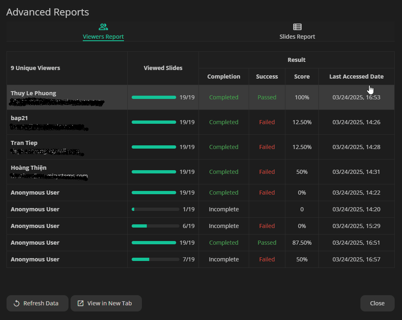402x320 pixels.
Task: Click the Score column header
Action: (x=302, y=77)
